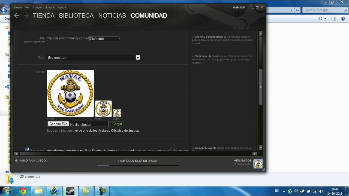Open Windows Explorer from the taskbar
Image resolution: width=349 pixels, height=196 pixels.
[38, 191]
